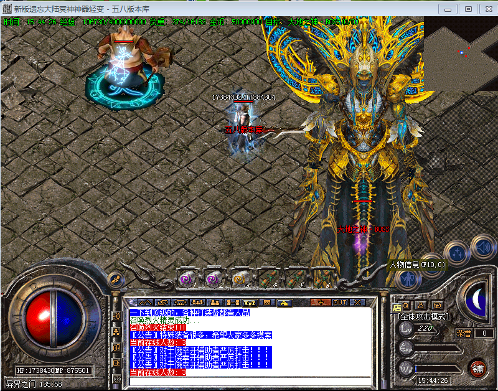Click the brick wall chat toolbar icon
This screenshot has width=498, height=391.
267,303
